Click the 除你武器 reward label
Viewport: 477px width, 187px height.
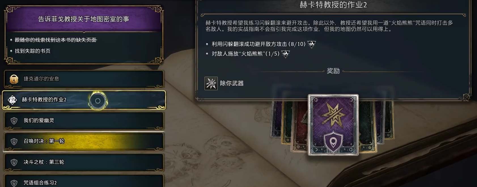232,83
